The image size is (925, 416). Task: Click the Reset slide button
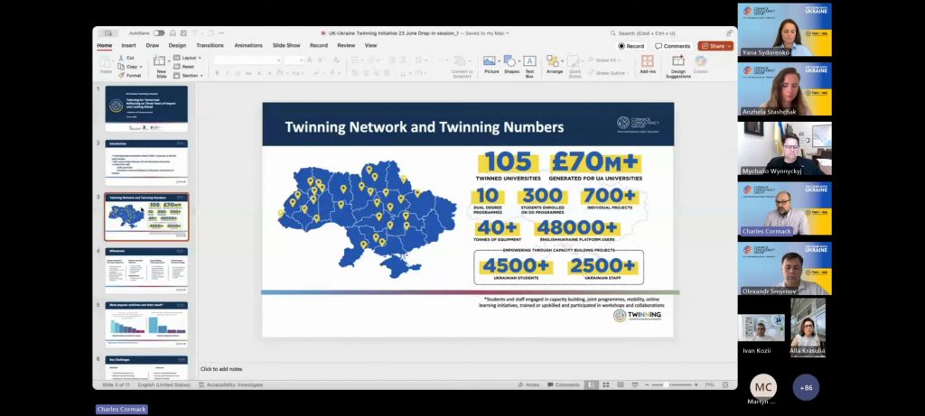click(183, 67)
